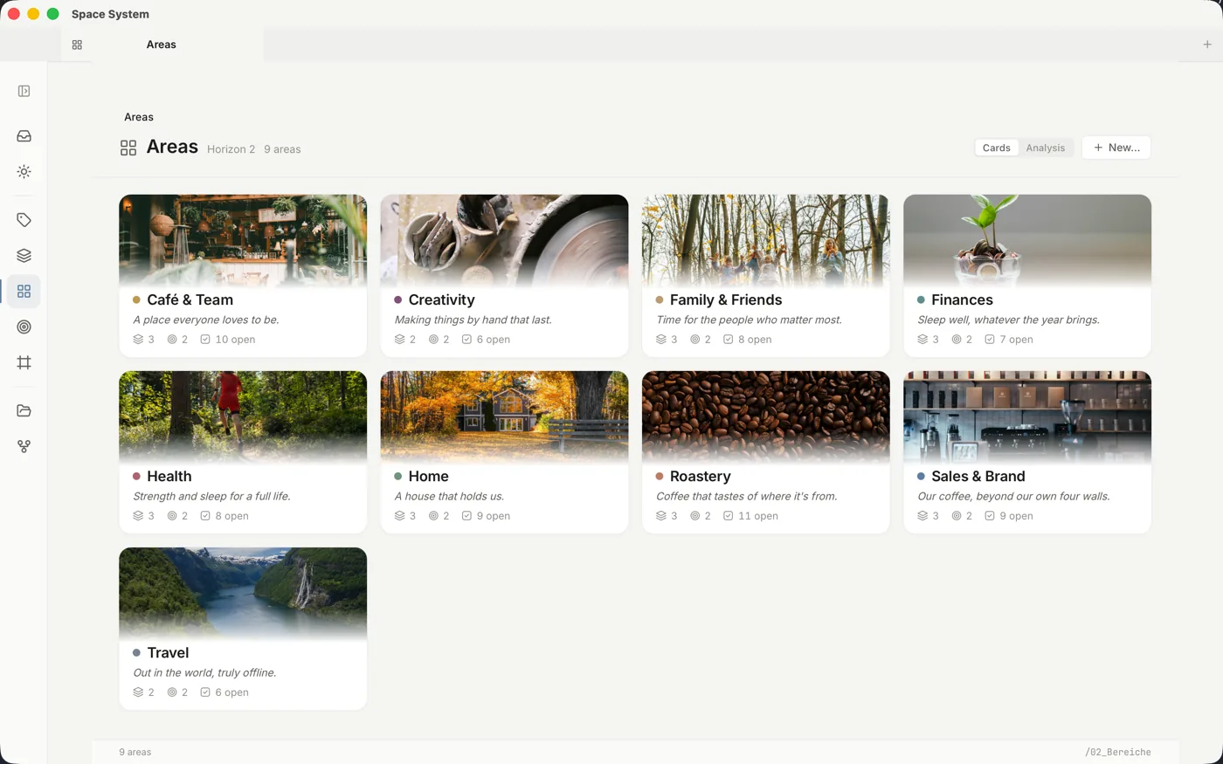Open the Roastery coffee beans image

(766, 416)
